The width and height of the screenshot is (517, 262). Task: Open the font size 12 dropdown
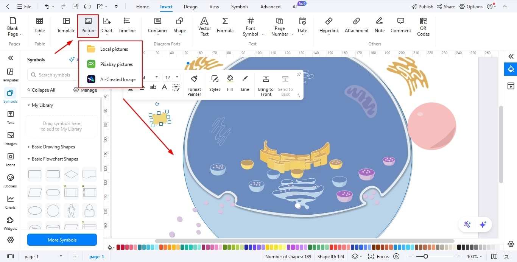[x=177, y=77]
